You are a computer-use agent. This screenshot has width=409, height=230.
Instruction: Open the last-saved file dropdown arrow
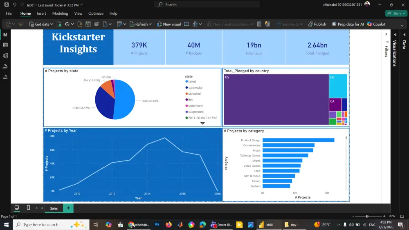tap(81, 4)
